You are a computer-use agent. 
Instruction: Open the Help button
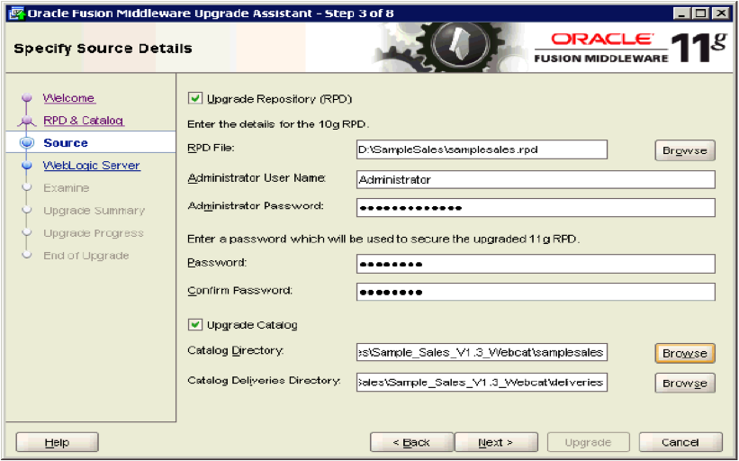click(57, 443)
